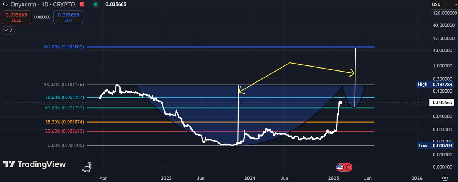This screenshot has height=182, width=458.
Task: Click 2026 on the time axis
Action: 417,178
